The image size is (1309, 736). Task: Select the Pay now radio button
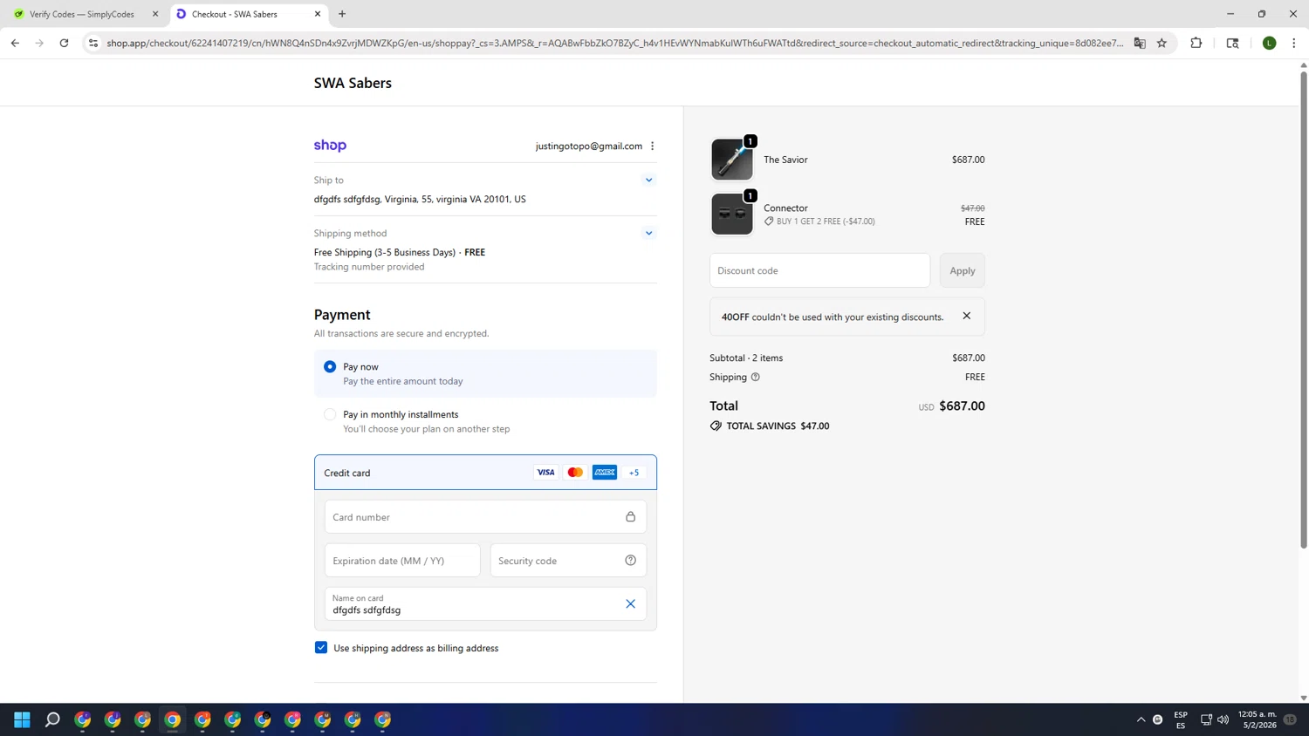pyautogui.click(x=330, y=366)
